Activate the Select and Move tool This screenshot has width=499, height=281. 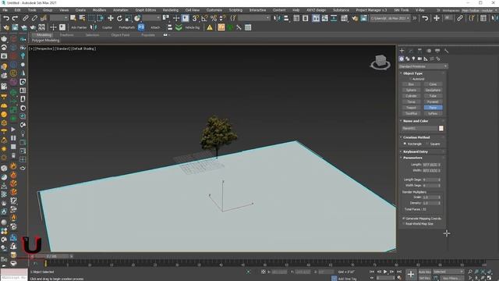click(x=111, y=18)
